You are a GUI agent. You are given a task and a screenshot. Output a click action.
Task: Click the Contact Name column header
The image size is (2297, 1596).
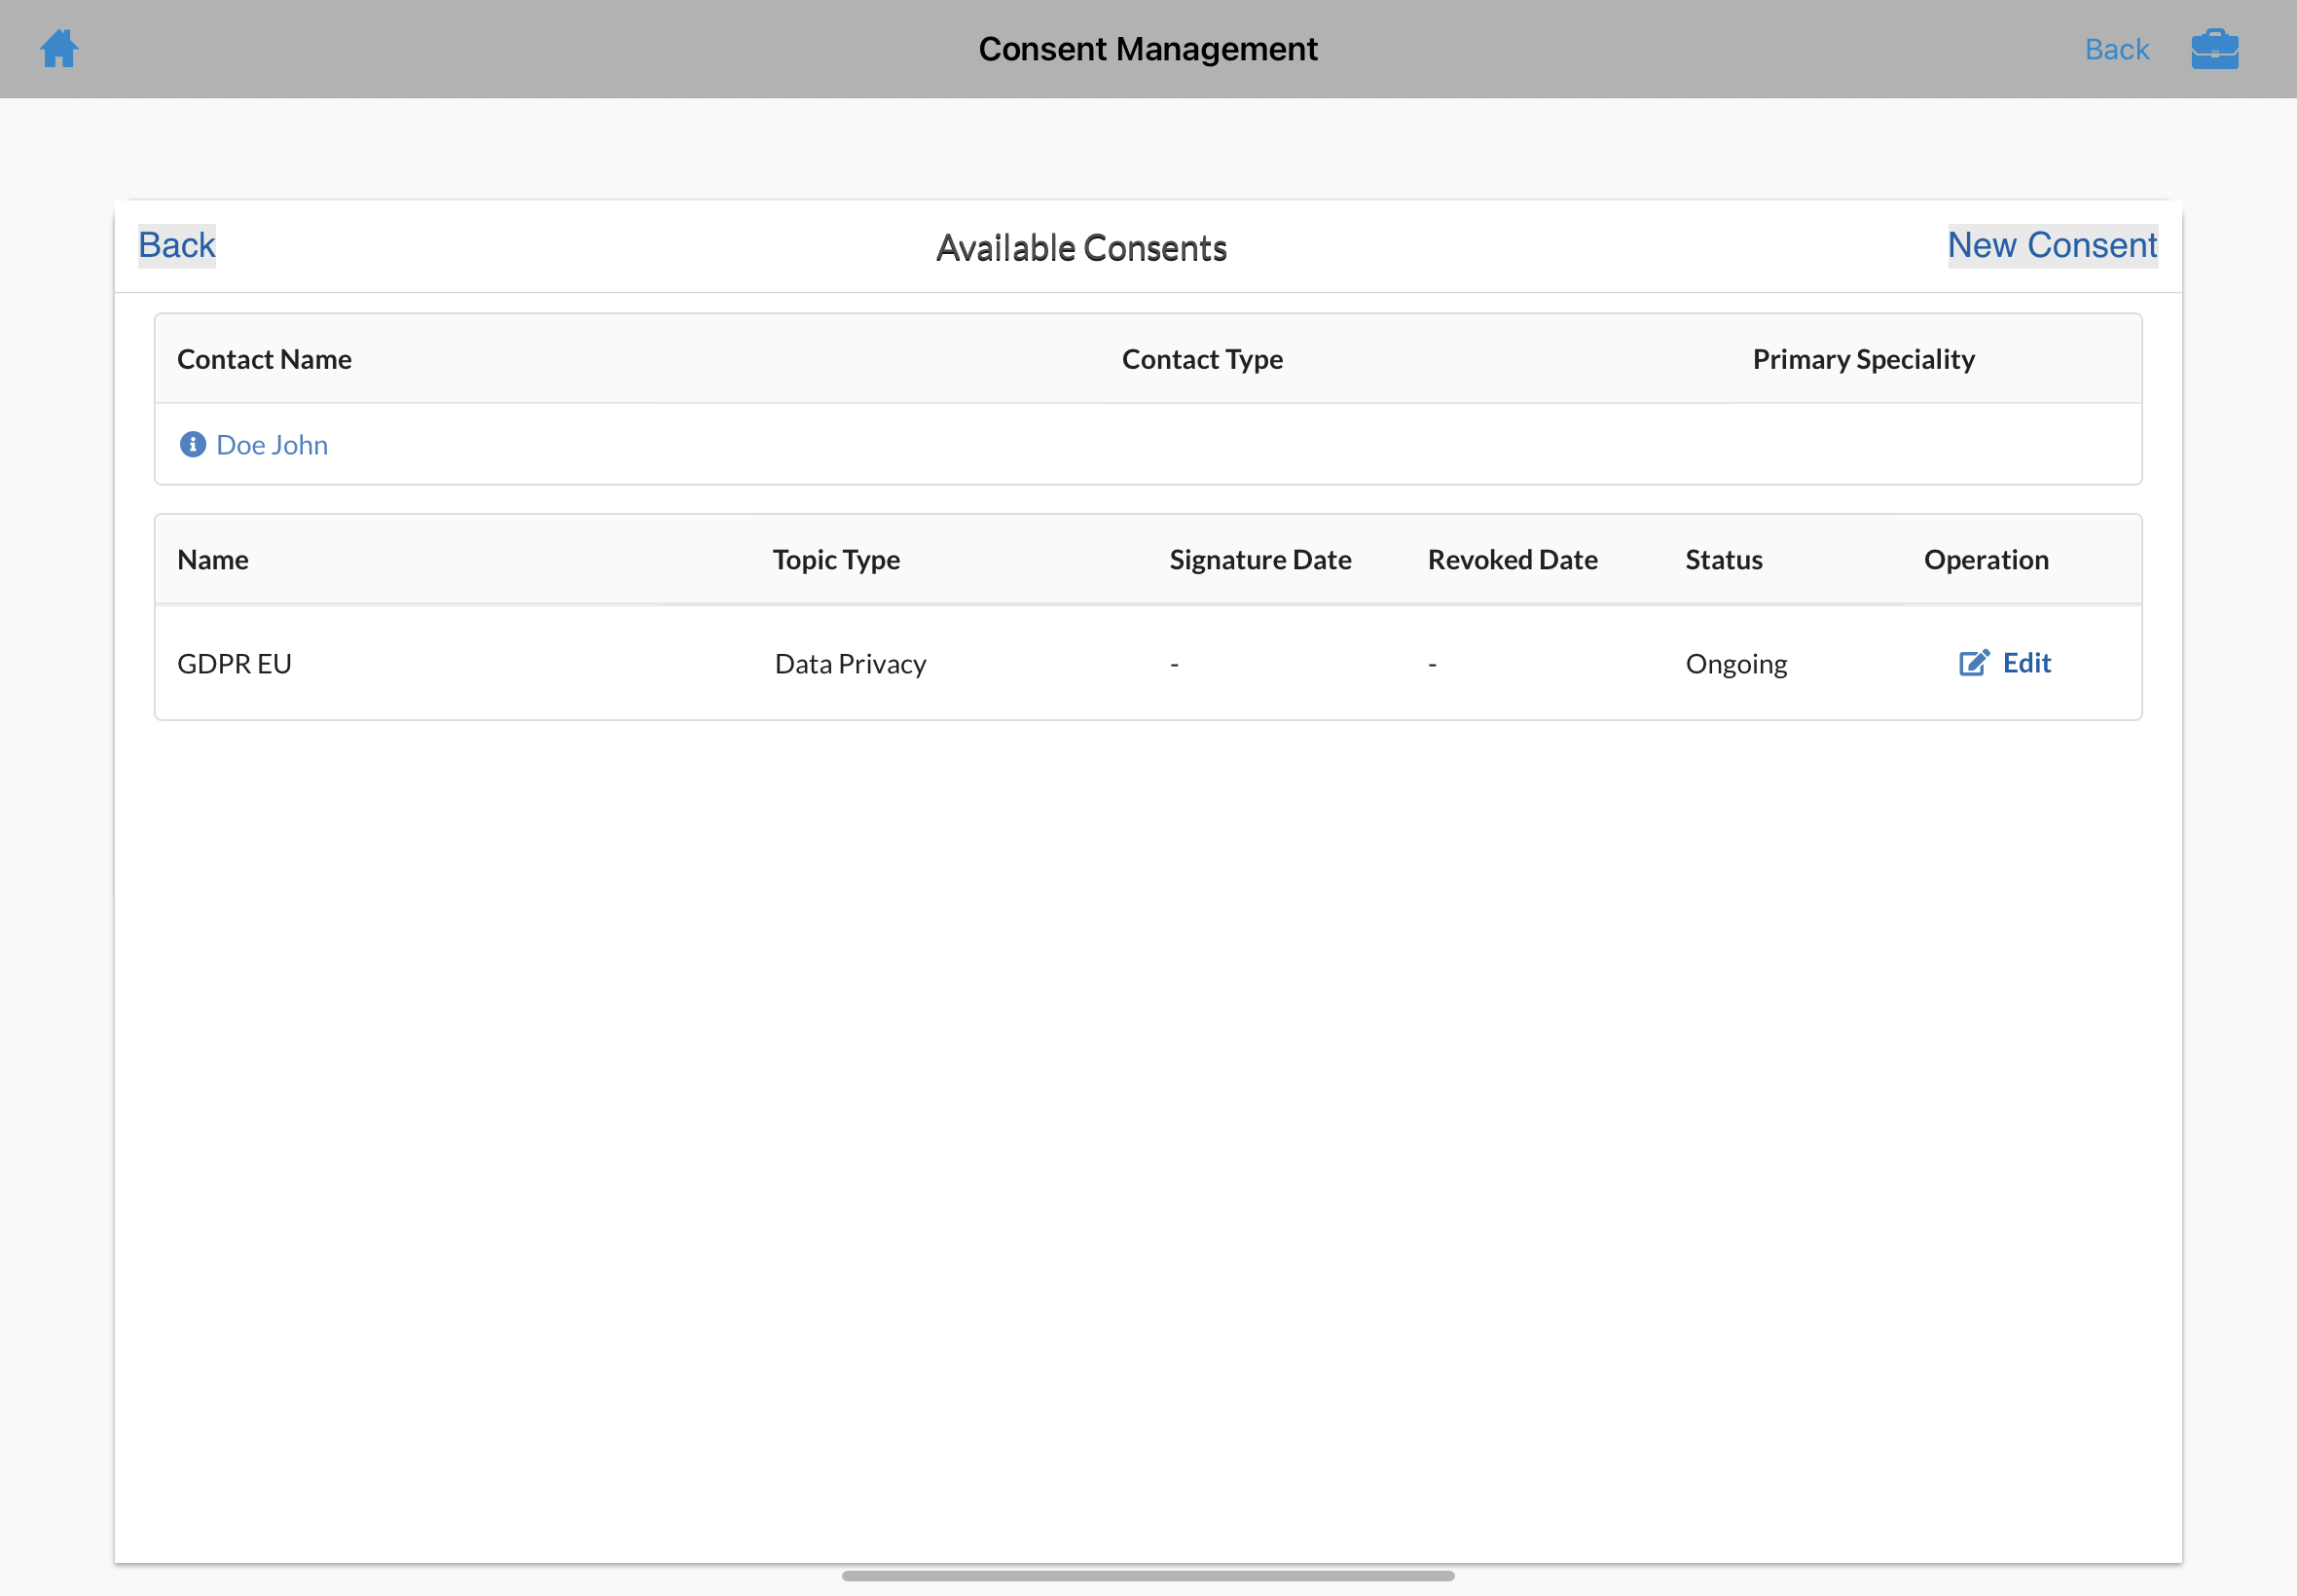(264, 359)
